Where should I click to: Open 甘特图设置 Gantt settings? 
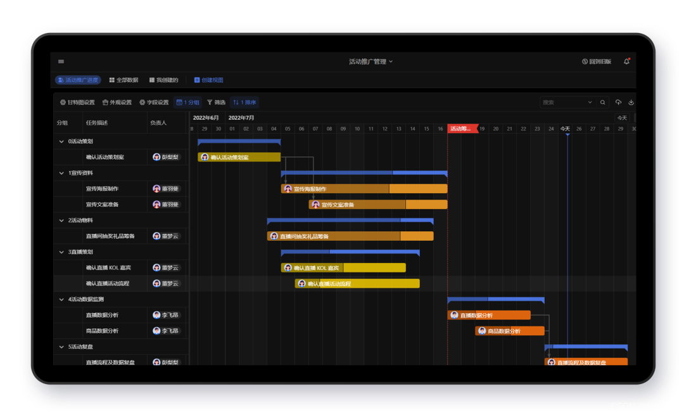[x=77, y=102]
